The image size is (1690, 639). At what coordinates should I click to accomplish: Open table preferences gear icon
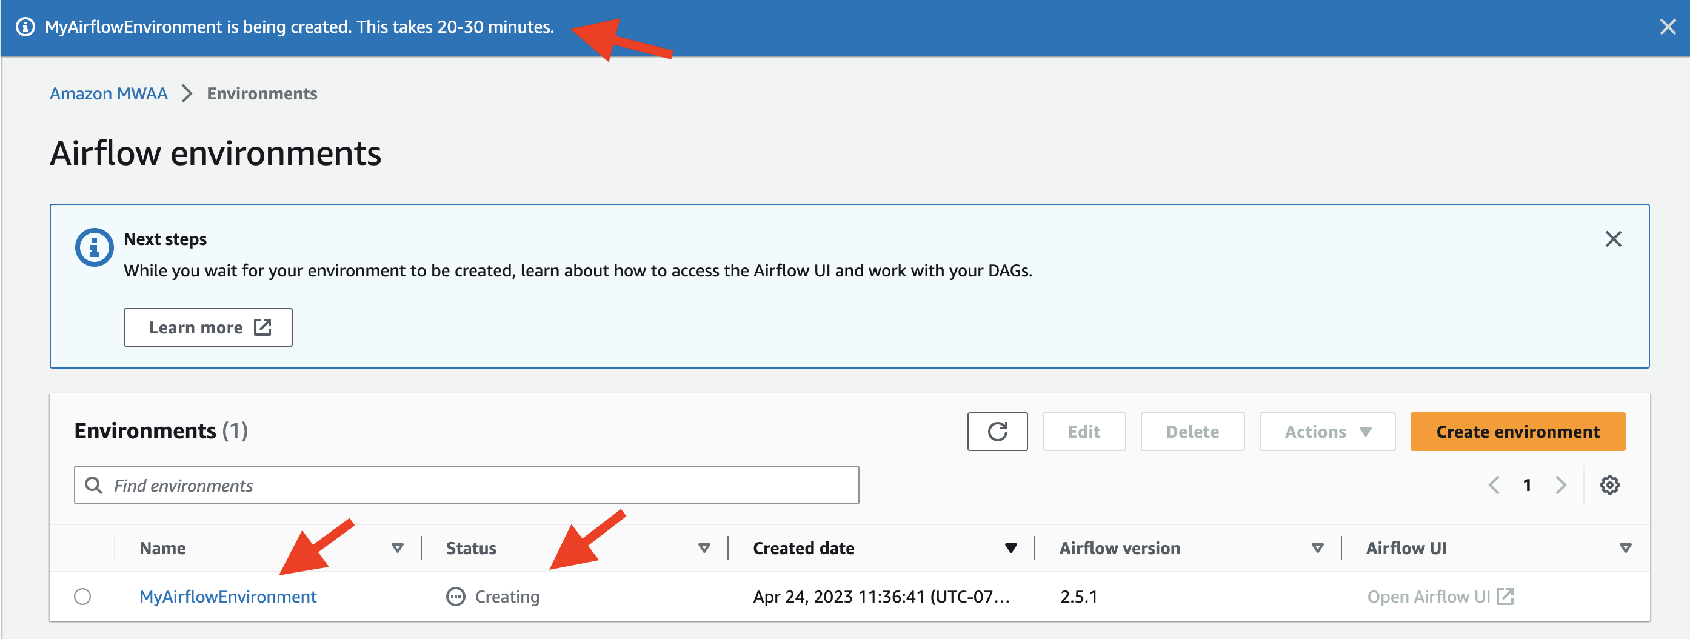pyautogui.click(x=1609, y=486)
